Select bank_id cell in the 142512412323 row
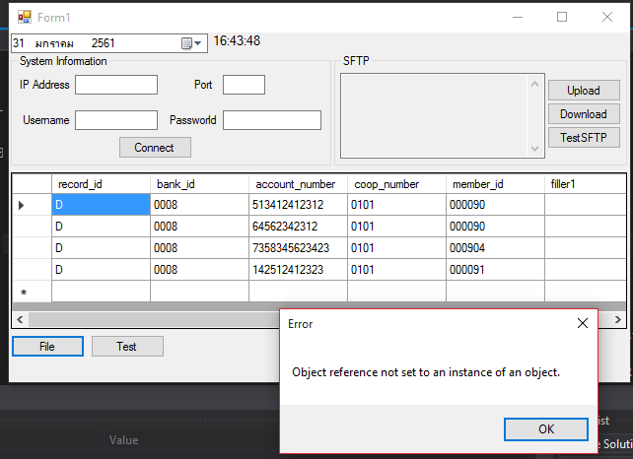This screenshot has height=459, width=633. tap(199, 270)
